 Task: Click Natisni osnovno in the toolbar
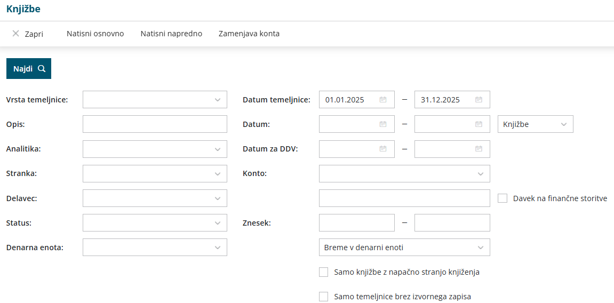point(95,34)
